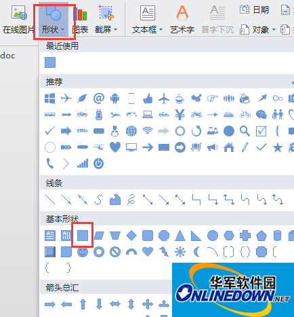
Task: Choose the sun basic shape
Action: [180, 252]
